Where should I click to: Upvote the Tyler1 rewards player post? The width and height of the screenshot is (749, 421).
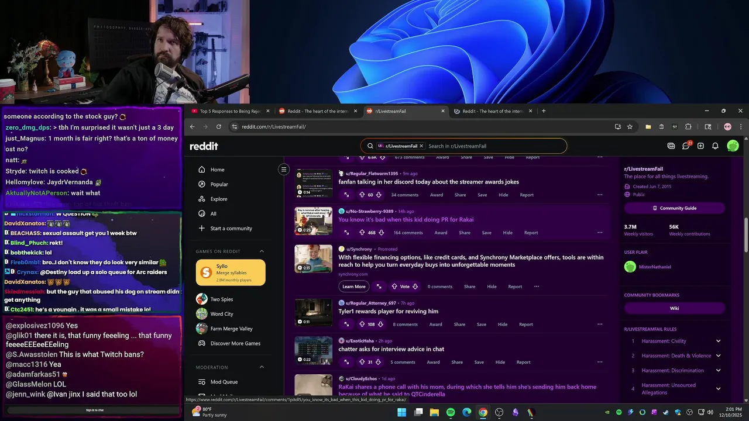pyautogui.click(x=362, y=325)
